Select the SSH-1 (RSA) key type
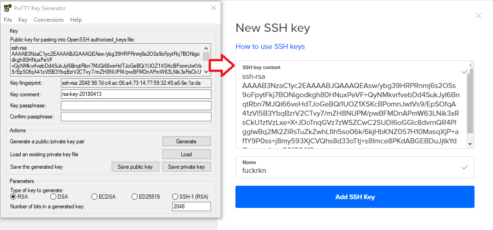Image resolution: width=493 pixels, height=230 pixels. pos(191,197)
